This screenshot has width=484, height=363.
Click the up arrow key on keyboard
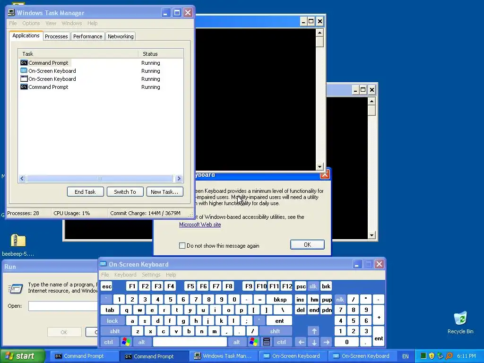point(314,331)
